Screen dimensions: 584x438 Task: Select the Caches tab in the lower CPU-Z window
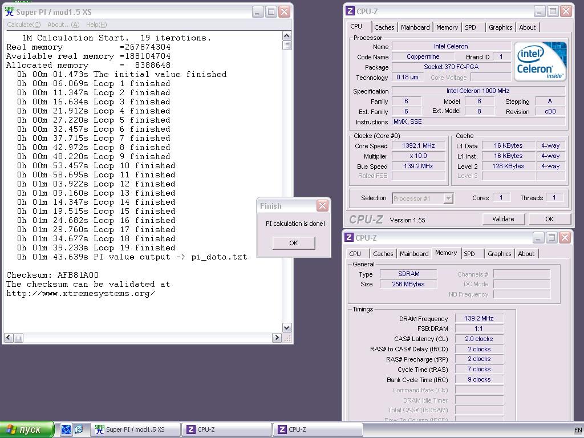(x=383, y=254)
